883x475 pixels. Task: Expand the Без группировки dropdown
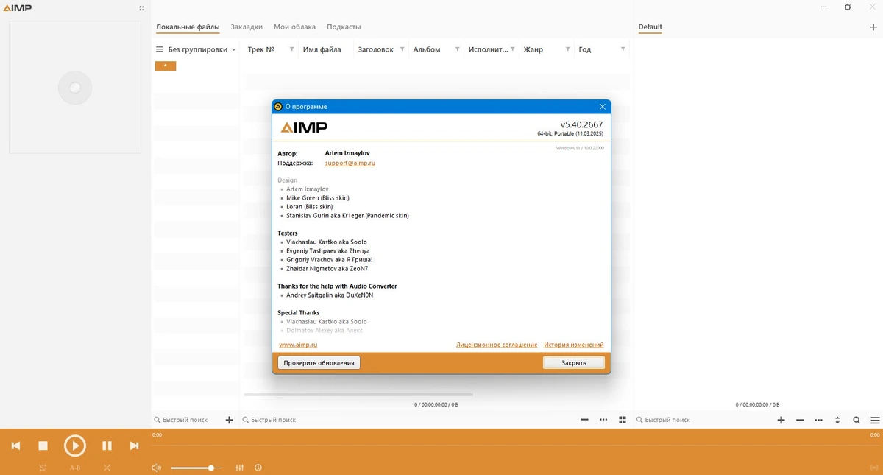point(234,50)
